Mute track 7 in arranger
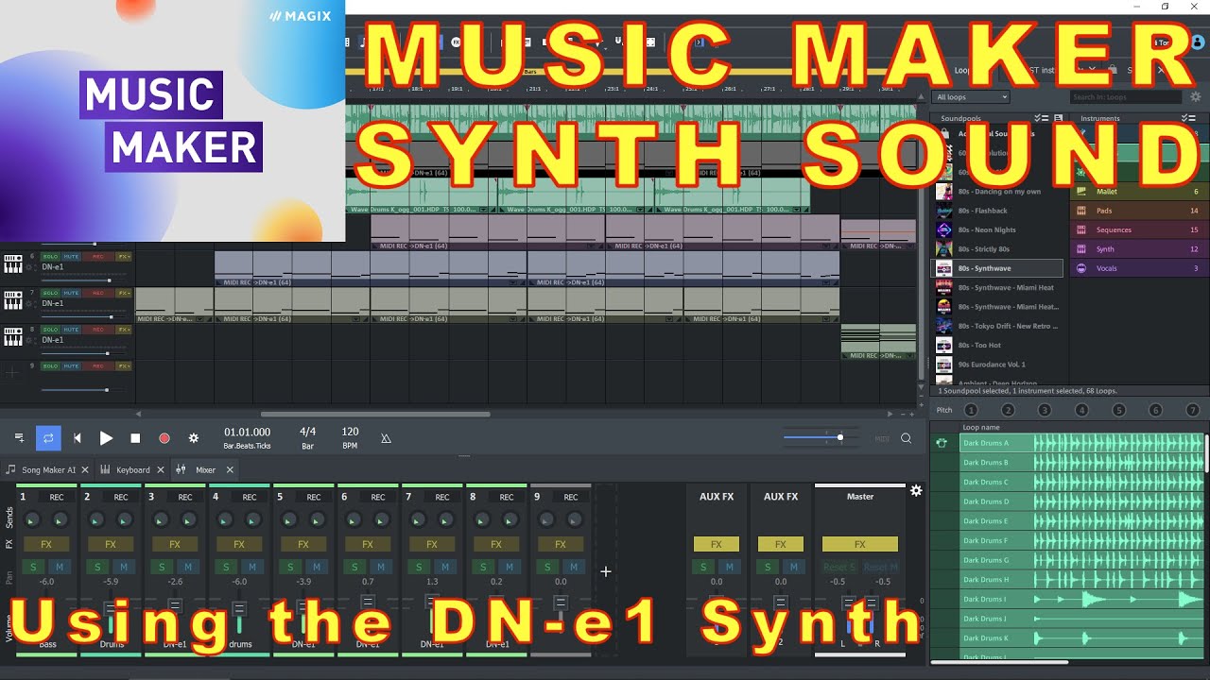 [72, 293]
